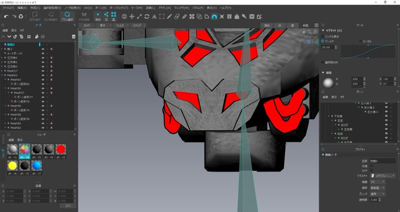This screenshot has width=400, height=212.
Task: Collapse the Mesh61 node in the tree
Action: [2, 75]
